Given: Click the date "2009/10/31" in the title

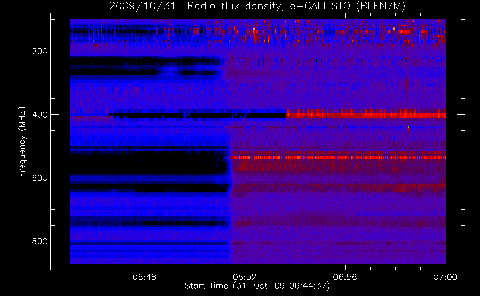Looking at the screenshot, I should (x=142, y=6).
